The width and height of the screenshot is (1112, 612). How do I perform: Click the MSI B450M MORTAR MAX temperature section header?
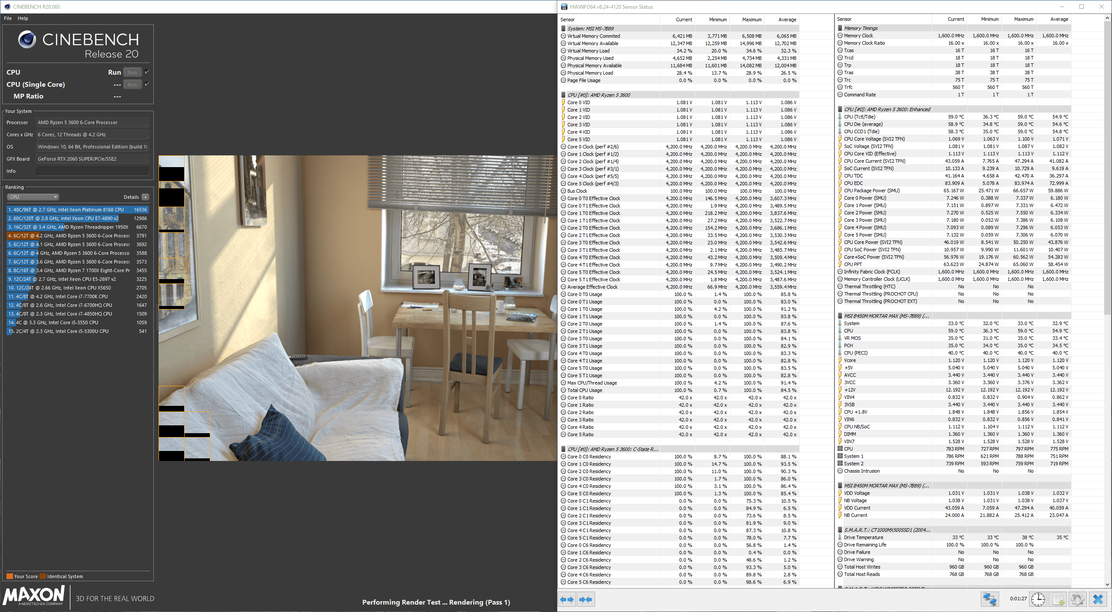pyautogui.click(x=887, y=316)
